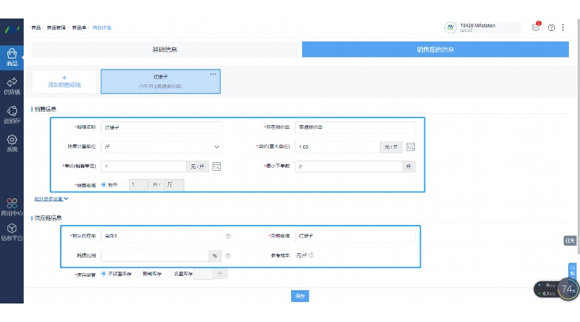Viewport: 580px width, 322px height.
Task: Click the help icon next to 参考成本
Action: (x=311, y=255)
